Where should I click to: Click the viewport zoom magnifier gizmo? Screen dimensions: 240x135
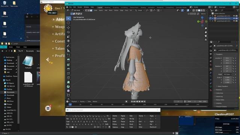tap(206, 28)
